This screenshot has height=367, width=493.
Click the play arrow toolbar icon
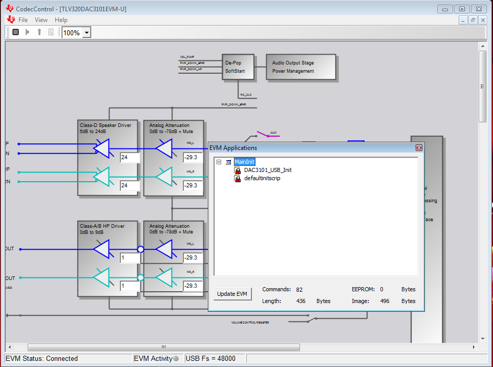[27, 32]
